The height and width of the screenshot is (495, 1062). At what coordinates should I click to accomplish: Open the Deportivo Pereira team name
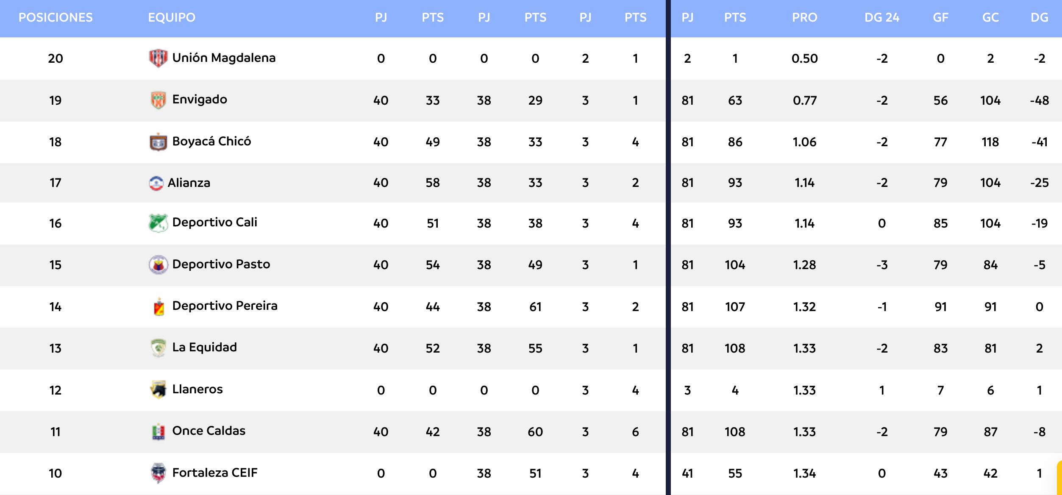(225, 306)
